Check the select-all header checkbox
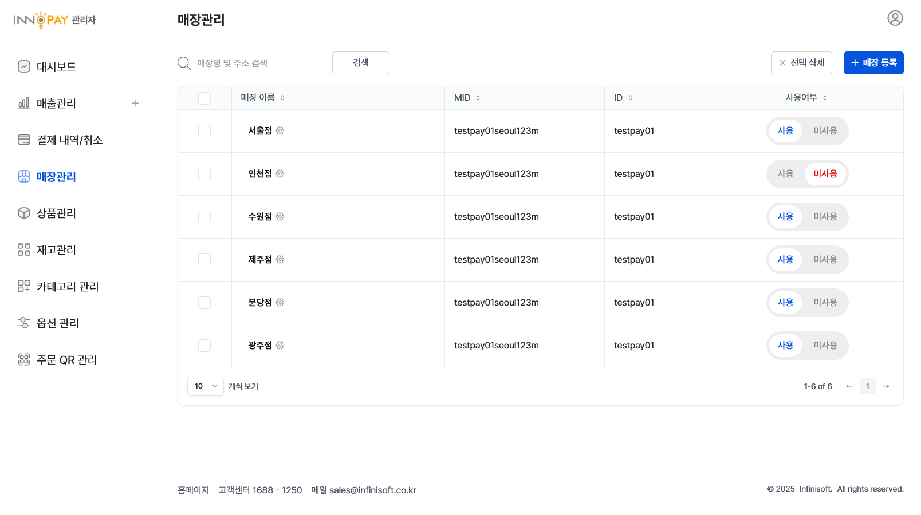 [x=204, y=98]
